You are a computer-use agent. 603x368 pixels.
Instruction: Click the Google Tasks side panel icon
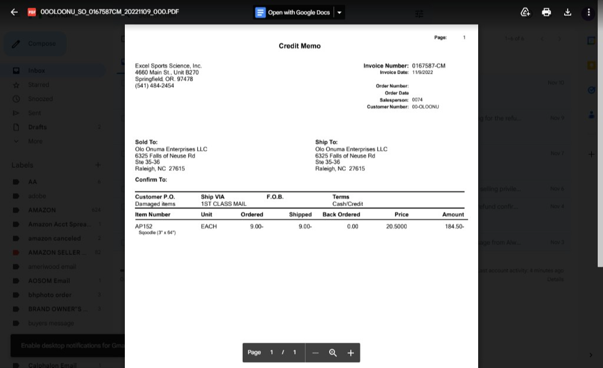click(x=591, y=90)
